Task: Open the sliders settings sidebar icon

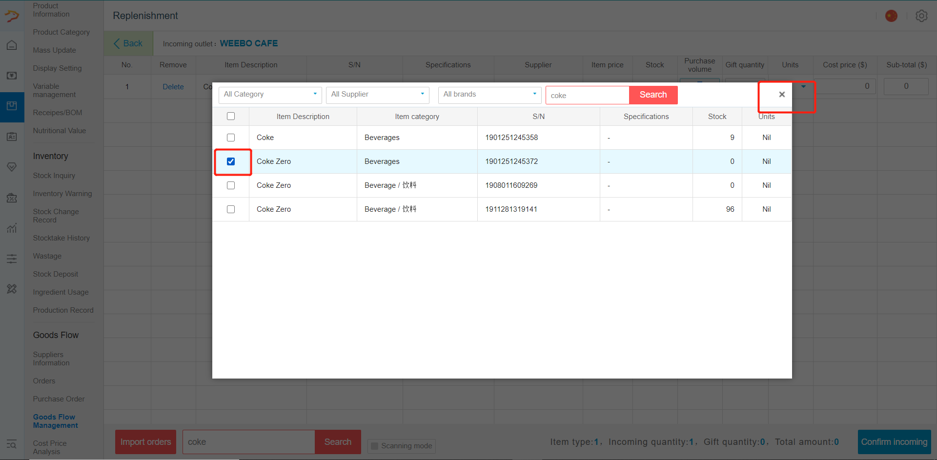Action: point(12,259)
